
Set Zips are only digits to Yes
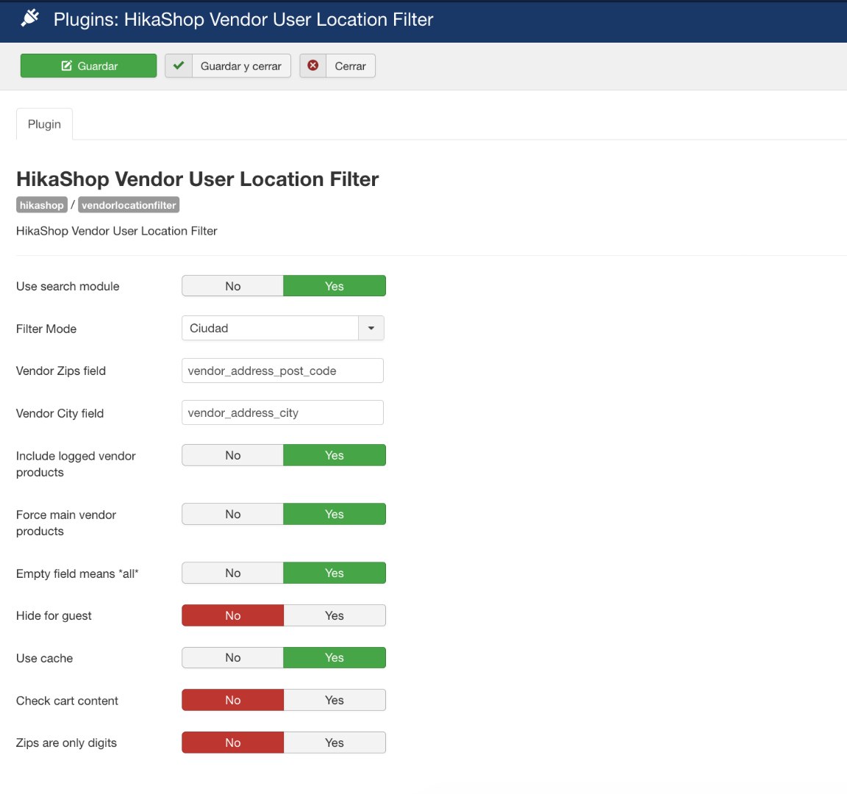tap(335, 743)
